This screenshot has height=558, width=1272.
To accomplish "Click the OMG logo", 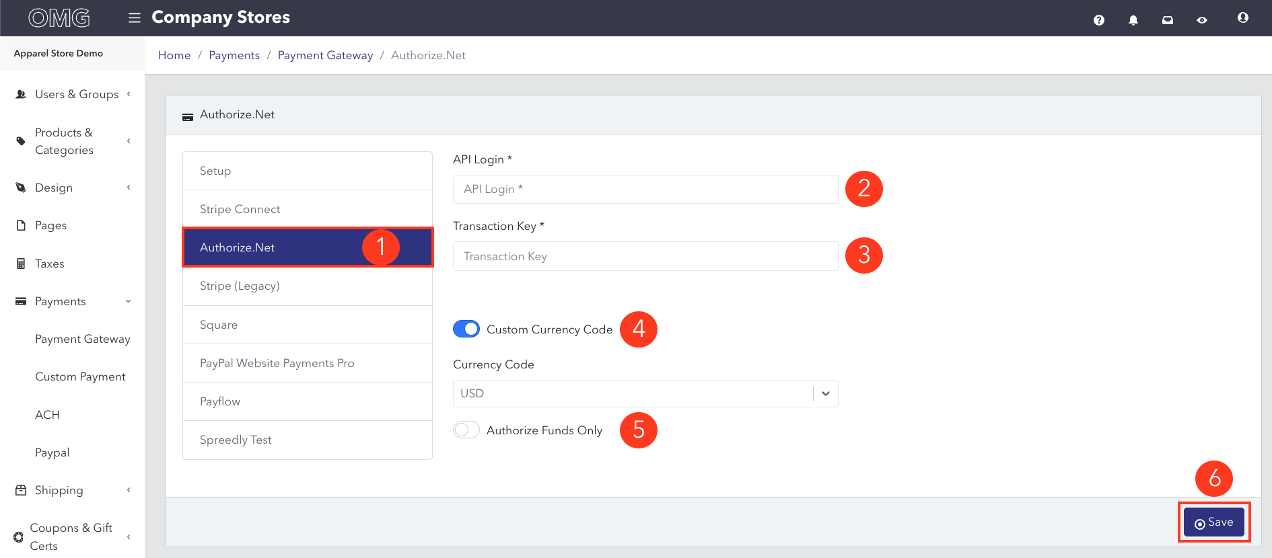I will point(59,17).
